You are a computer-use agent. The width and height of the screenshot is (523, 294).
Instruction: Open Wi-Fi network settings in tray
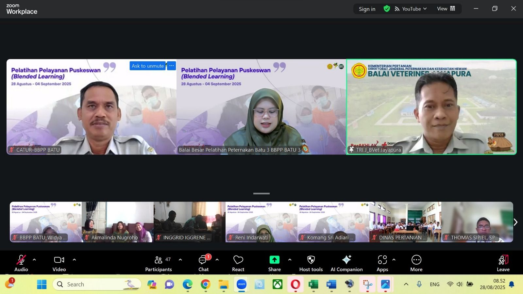pyautogui.click(x=450, y=284)
